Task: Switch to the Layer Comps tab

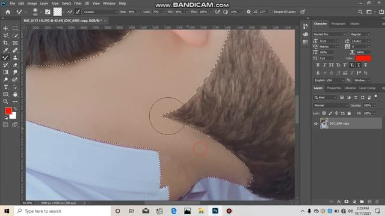Action: pos(368,88)
